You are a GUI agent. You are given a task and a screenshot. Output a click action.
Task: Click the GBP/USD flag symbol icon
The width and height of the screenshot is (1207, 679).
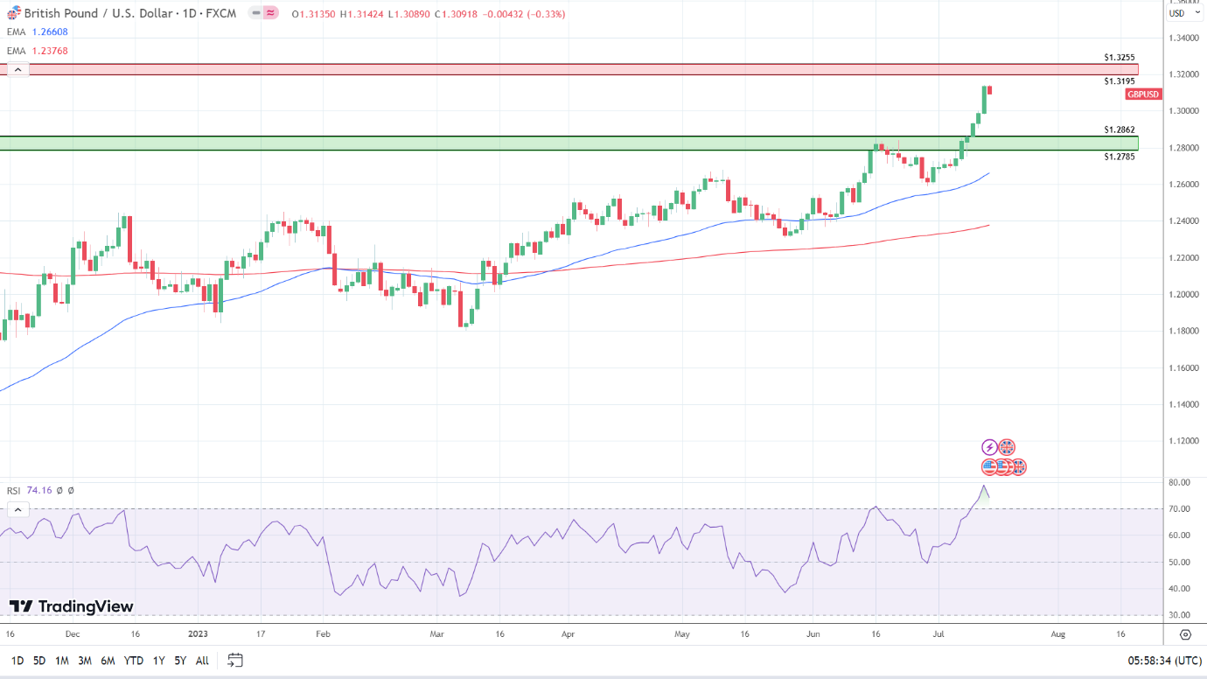(14, 14)
